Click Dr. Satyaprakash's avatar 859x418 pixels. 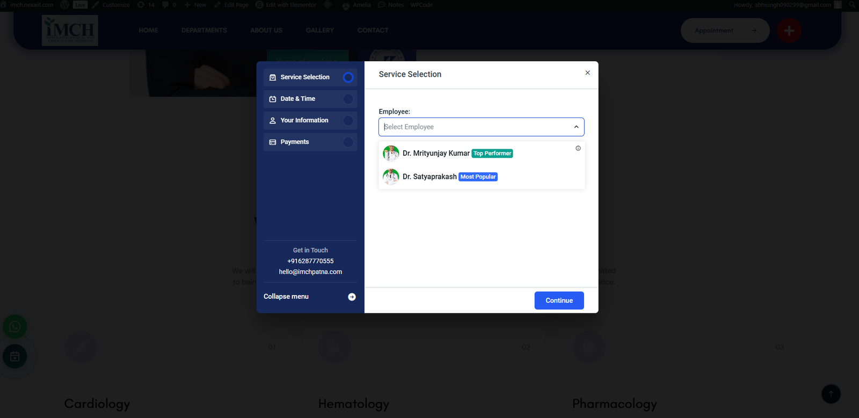pos(391,177)
